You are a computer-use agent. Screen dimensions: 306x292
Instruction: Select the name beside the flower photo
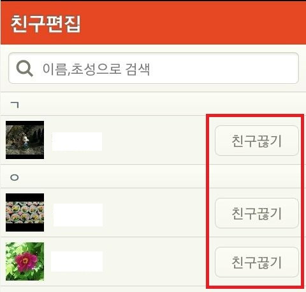click(x=76, y=261)
